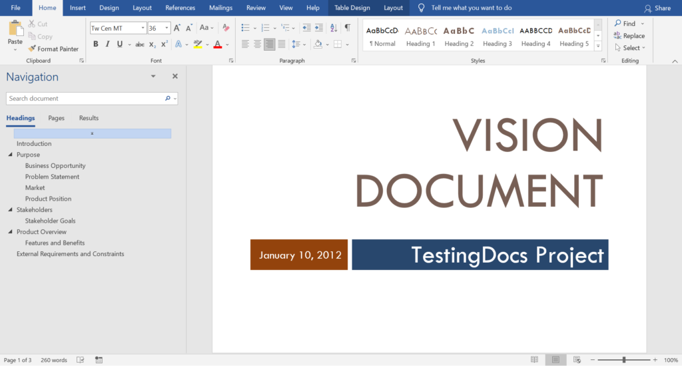Click the Numbering list icon
This screenshot has width=682, height=366.
(x=265, y=28)
